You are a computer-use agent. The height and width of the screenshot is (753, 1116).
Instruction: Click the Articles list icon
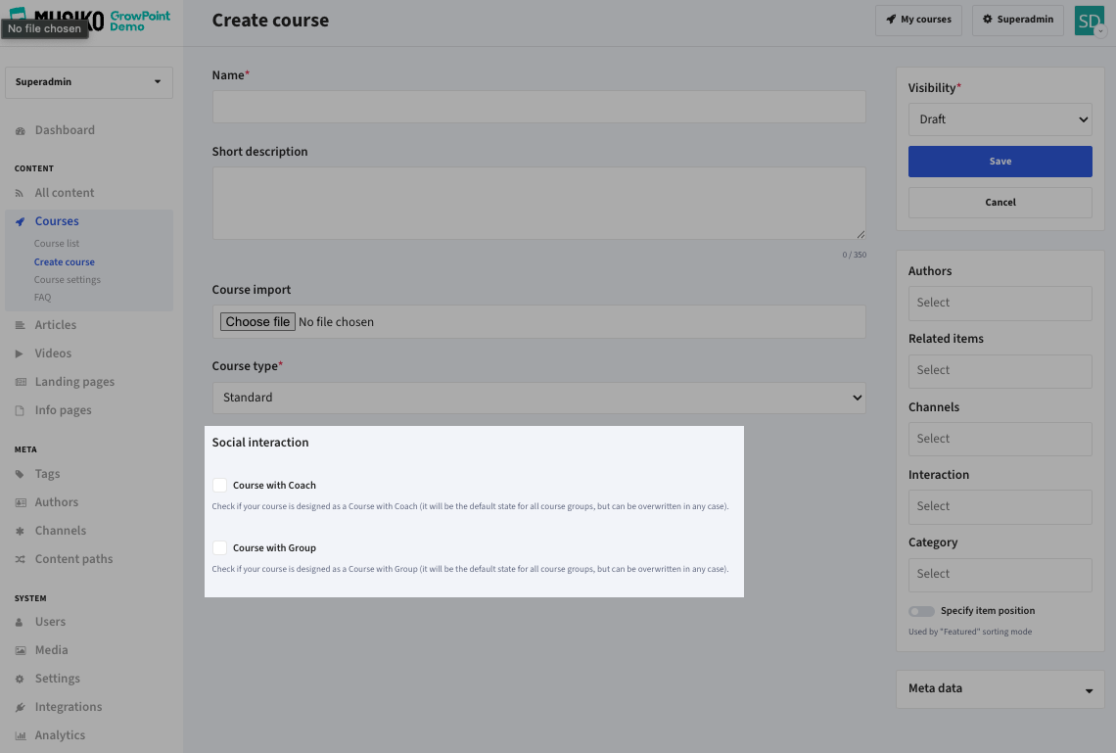[20, 325]
